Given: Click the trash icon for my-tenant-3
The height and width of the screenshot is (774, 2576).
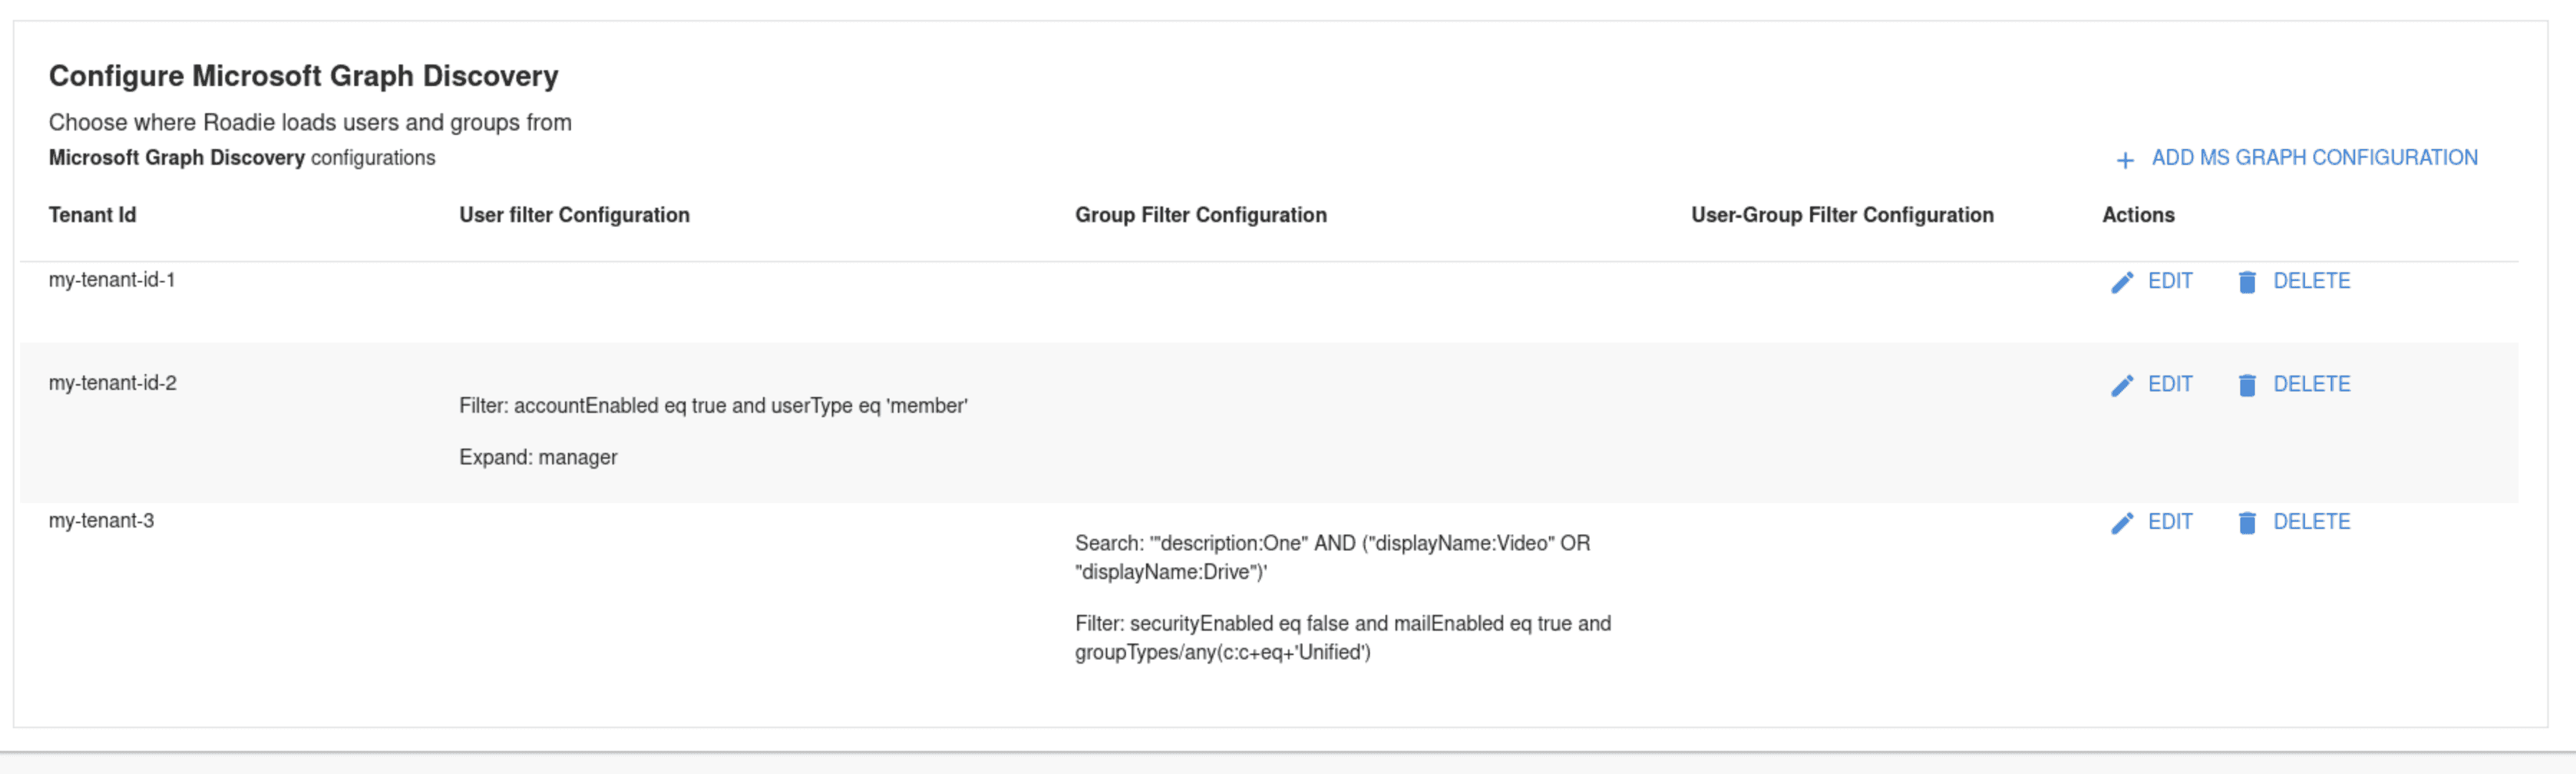Looking at the screenshot, I should [x=2247, y=523].
